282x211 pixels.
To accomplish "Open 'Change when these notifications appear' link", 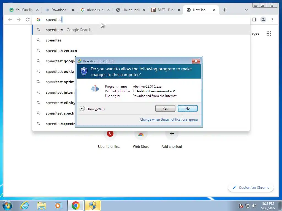I will tap(169, 120).
